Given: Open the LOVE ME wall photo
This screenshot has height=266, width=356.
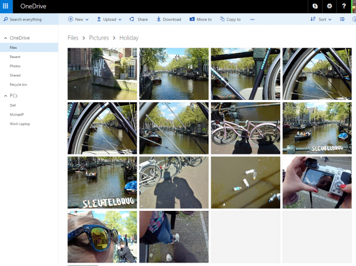Looking at the screenshot, I should click(102, 74).
